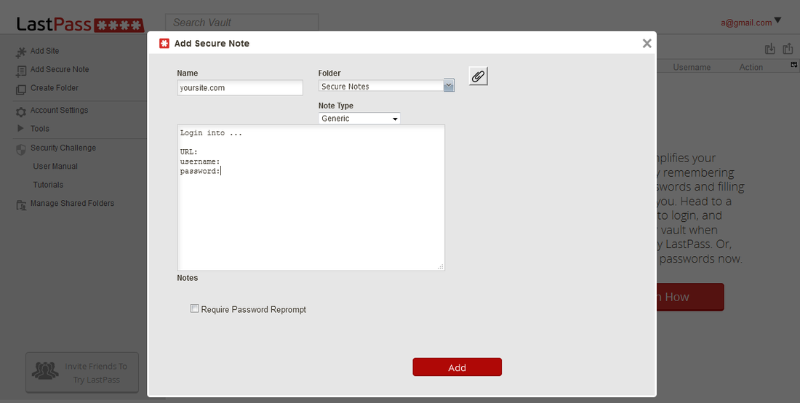Click the a@gmail.com account link
The width and height of the screenshot is (800, 403).
click(746, 23)
